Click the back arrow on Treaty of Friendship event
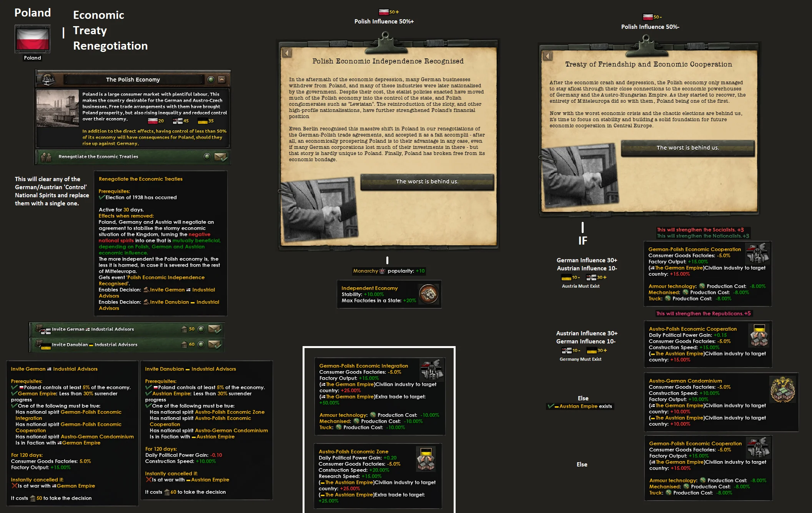Viewport: 812px width, 513px height. (547, 56)
